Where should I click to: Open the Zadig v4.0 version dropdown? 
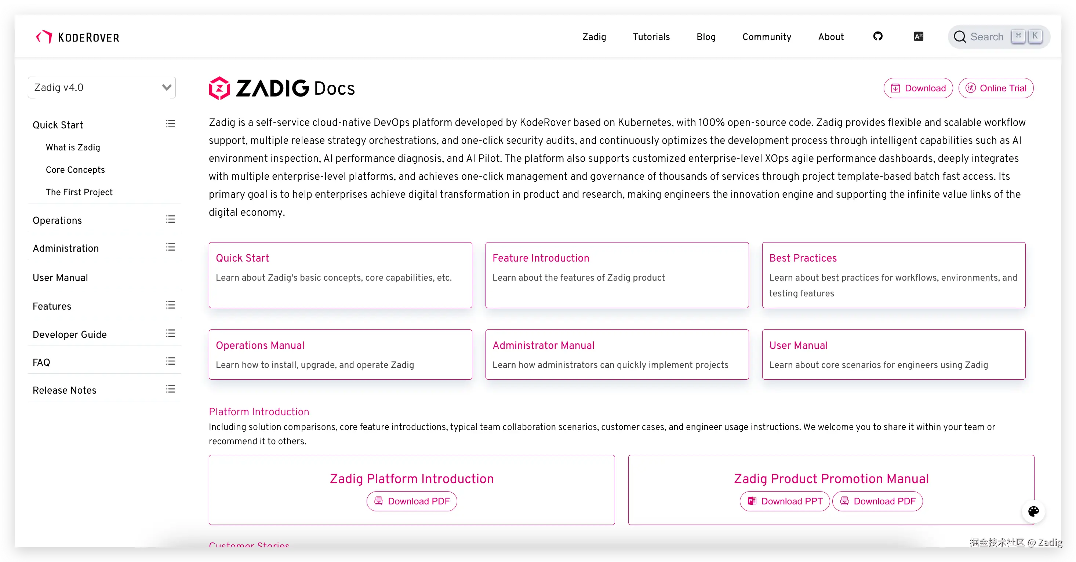click(102, 88)
